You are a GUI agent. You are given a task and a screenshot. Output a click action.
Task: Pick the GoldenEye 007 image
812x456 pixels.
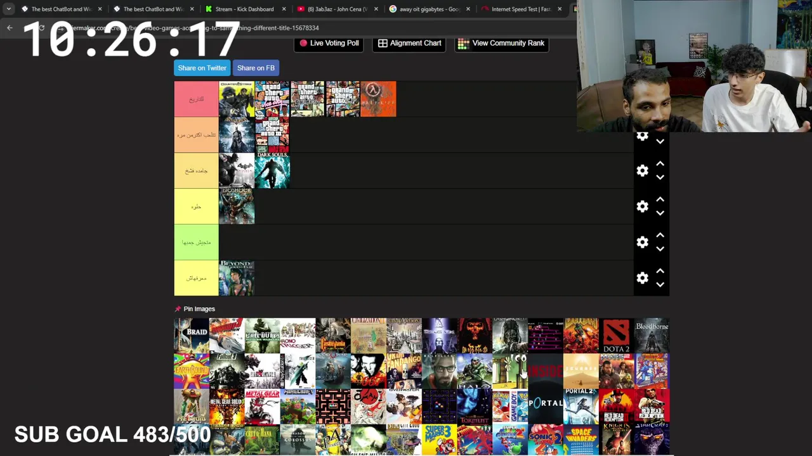tap(369, 371)
